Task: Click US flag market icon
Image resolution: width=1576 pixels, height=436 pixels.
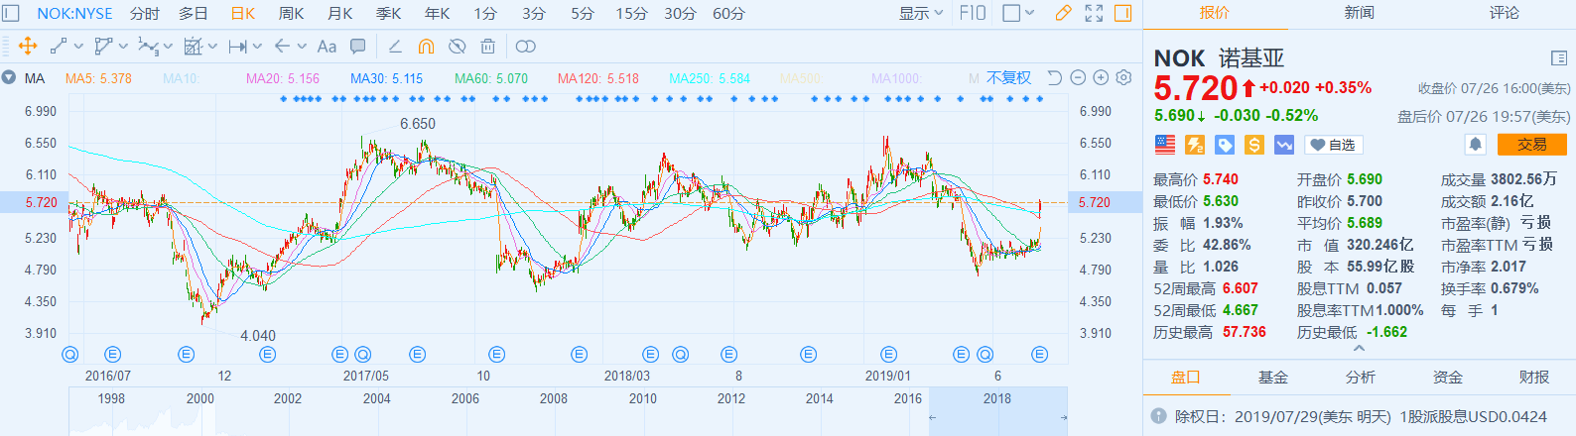Action: (1165, 145)
